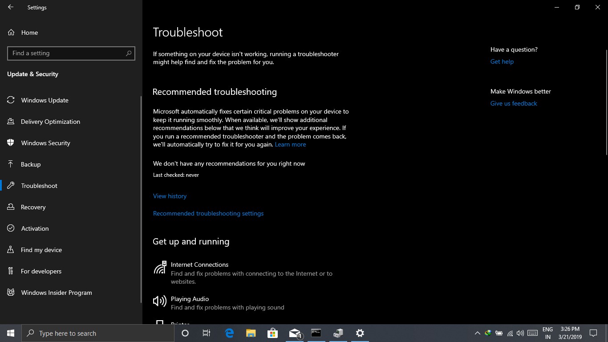Open volume control in system tray

pos(520,333)
